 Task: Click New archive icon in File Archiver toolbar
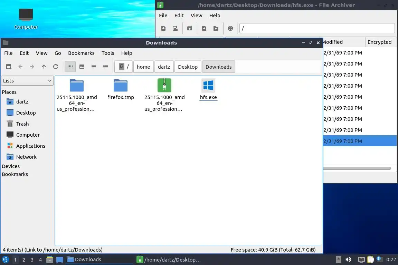tap(163, 28)
